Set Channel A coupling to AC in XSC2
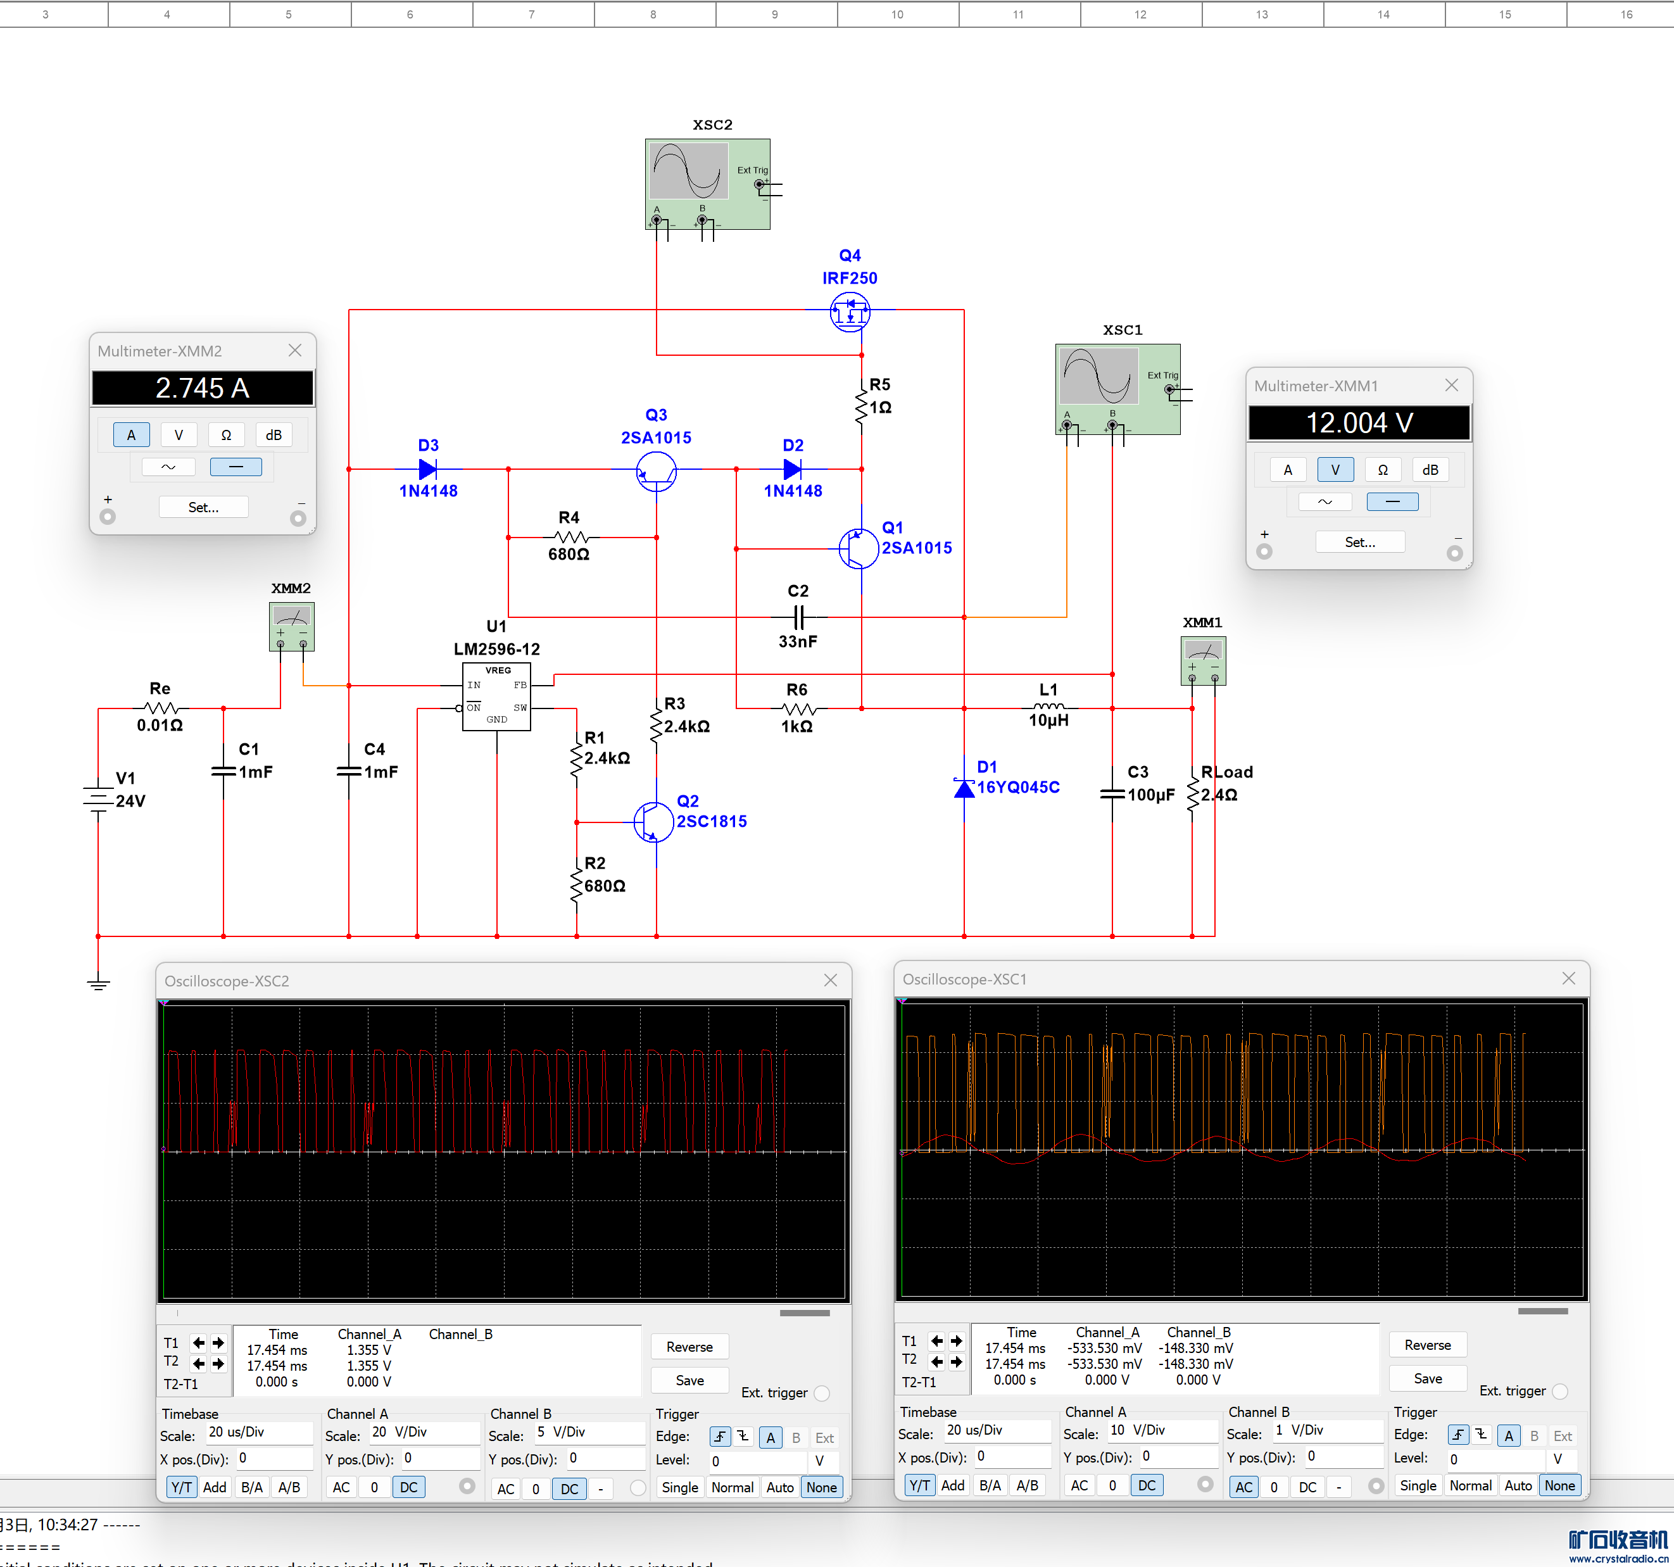 click(x=341, y=1487)
